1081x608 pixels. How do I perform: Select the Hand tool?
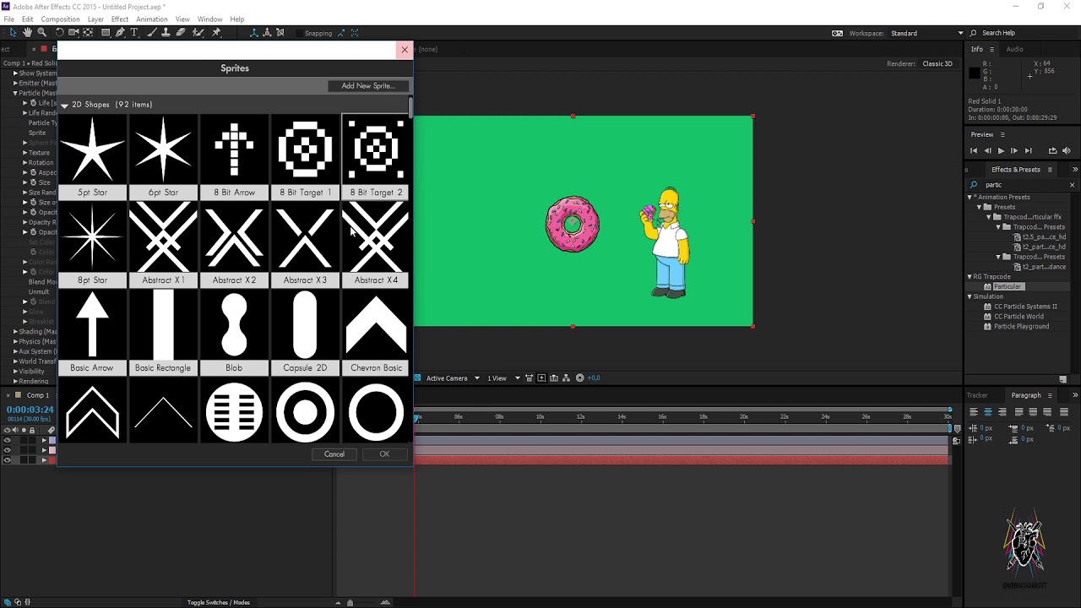tap(27, 33)
